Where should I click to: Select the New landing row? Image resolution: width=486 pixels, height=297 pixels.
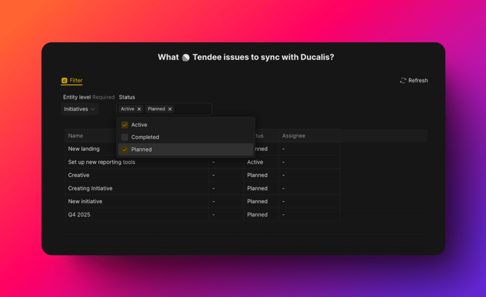click(84, 149)
